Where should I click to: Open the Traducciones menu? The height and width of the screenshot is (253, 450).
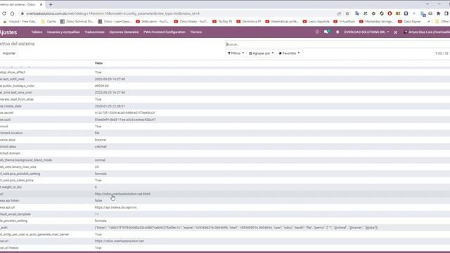[x=94, y=32]
